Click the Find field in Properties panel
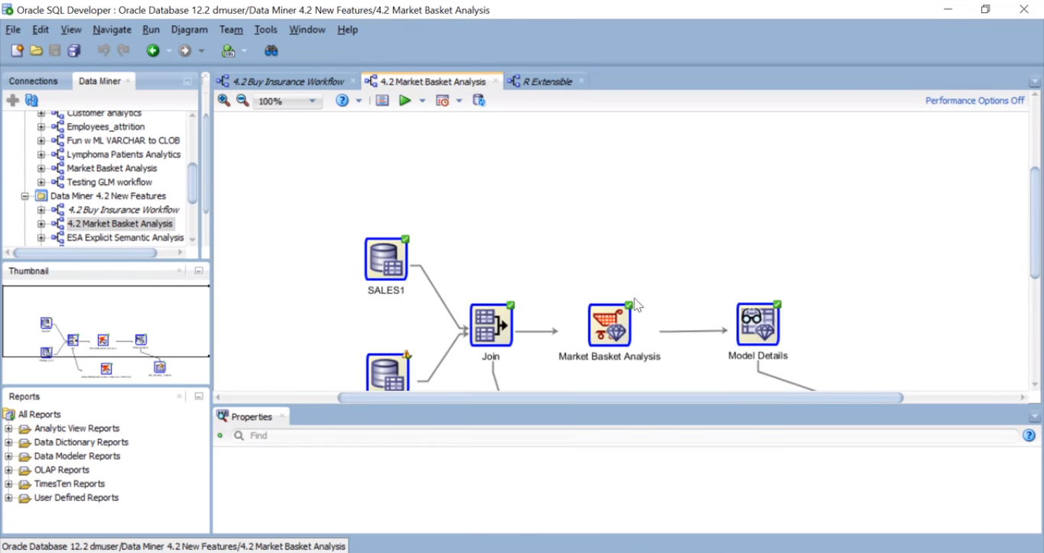Viewport: 1044px width, 553px height. click(627, 435)
